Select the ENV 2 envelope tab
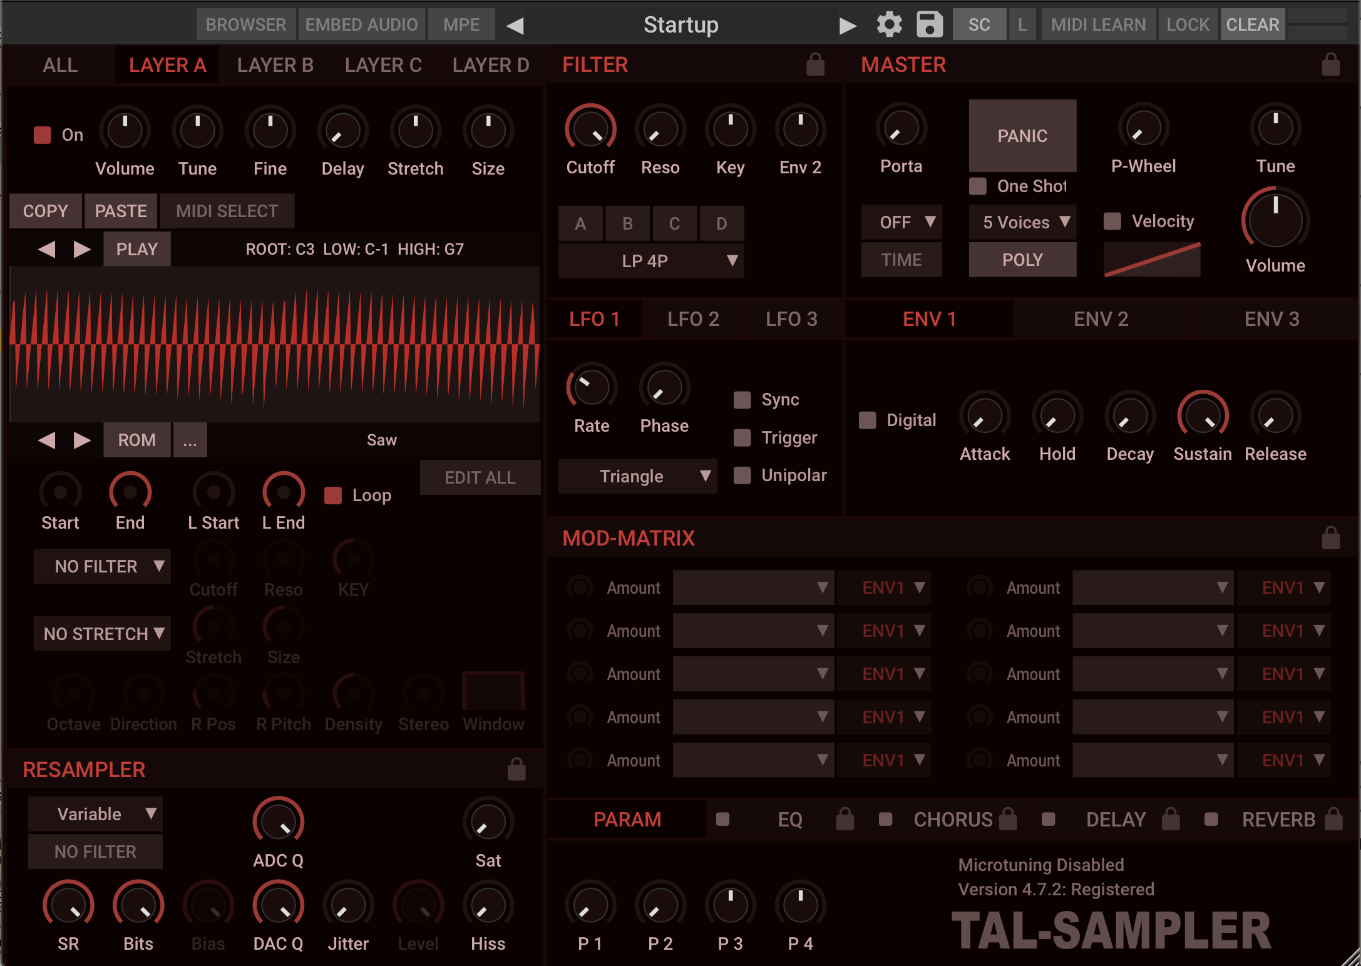This screenshot has width=1361, height=966. pos(1101,318)
